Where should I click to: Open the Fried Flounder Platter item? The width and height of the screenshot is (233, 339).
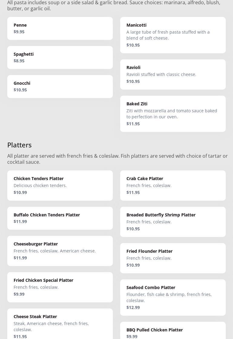click(173, 258)
